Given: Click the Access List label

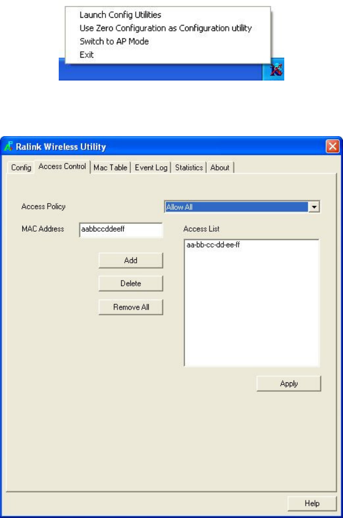Looking at the screenshot, I should pyautogui.click(x=201, y=229).
